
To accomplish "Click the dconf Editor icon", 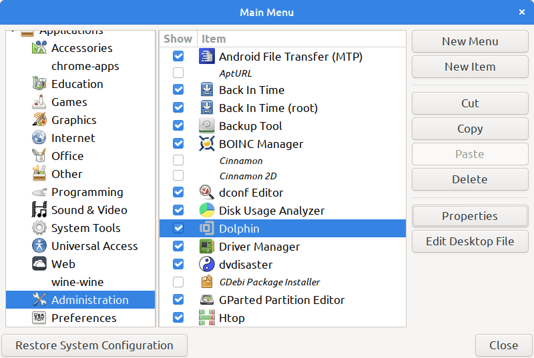I will [207, 193].
